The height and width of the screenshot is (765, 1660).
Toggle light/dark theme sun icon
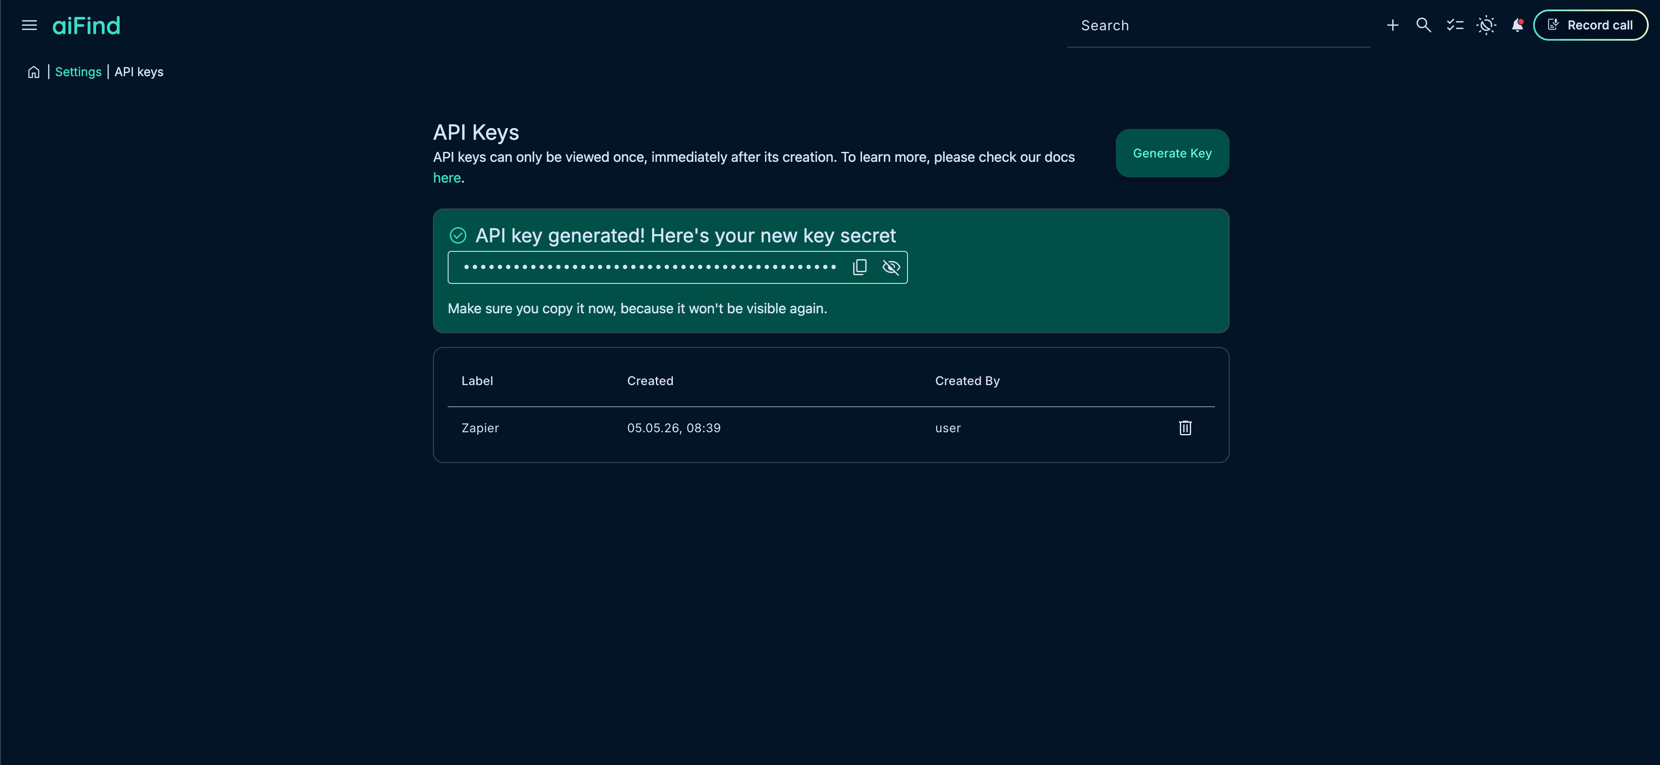click(x=1487, y=25)
